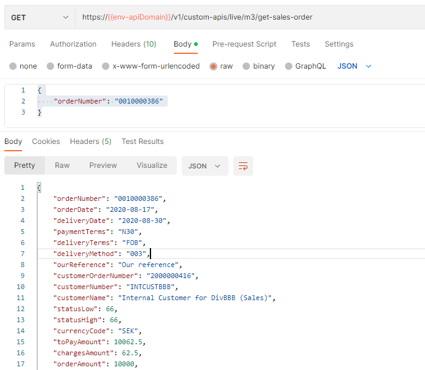Open the response Cookies tab
Image resolution: width=425 pixels, height=370 pixels.
[46, 142]
